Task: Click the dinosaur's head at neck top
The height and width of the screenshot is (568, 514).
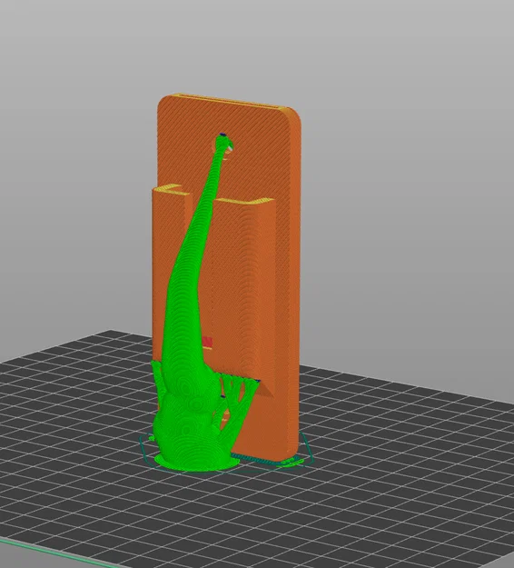Action: tap(224, 142)
